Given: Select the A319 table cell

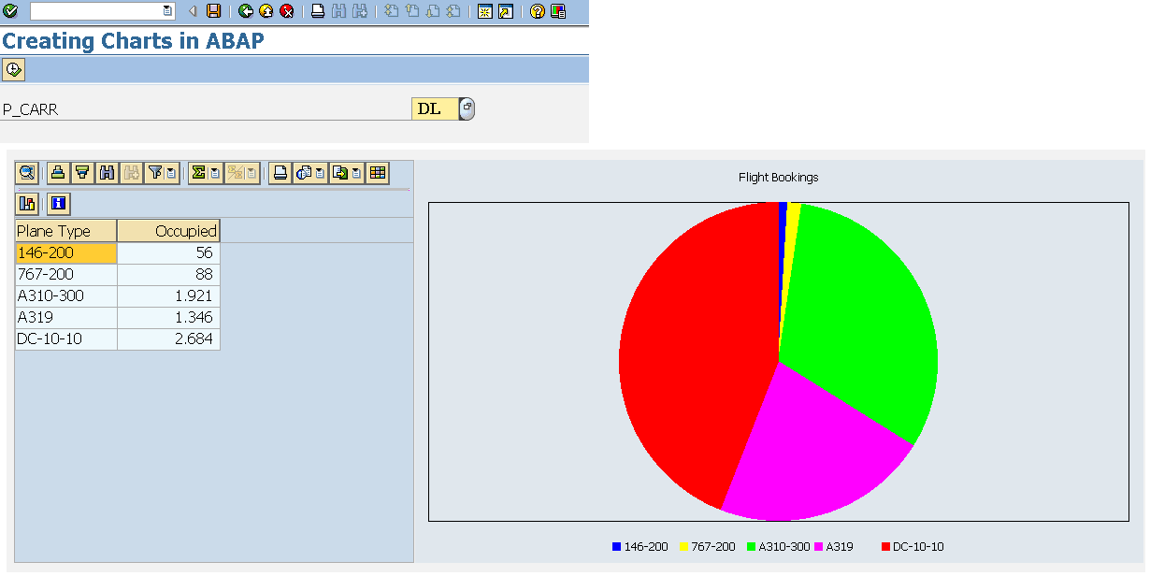Looking at the screenshot, I should tap(65, 318).
